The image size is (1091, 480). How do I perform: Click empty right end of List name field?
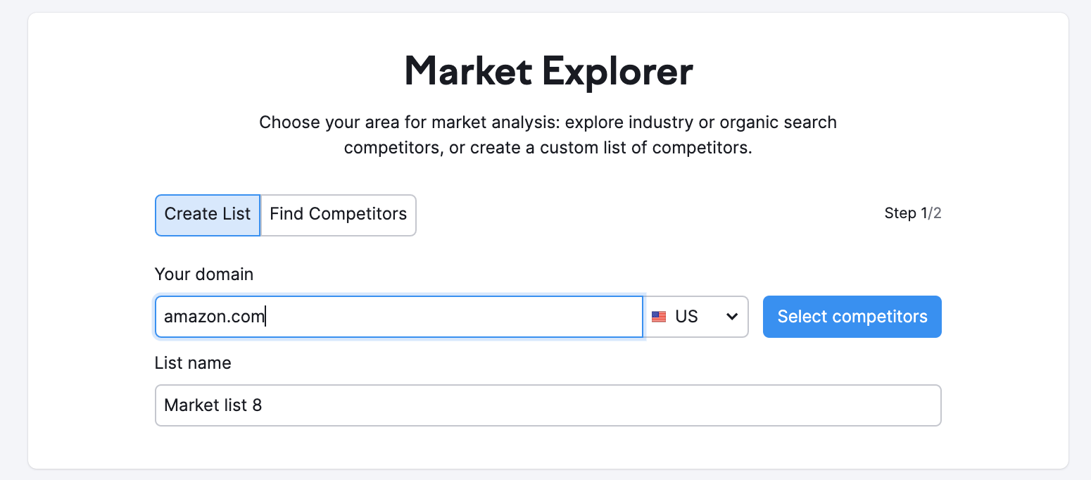pyautogui.click(x=880, y=405)
